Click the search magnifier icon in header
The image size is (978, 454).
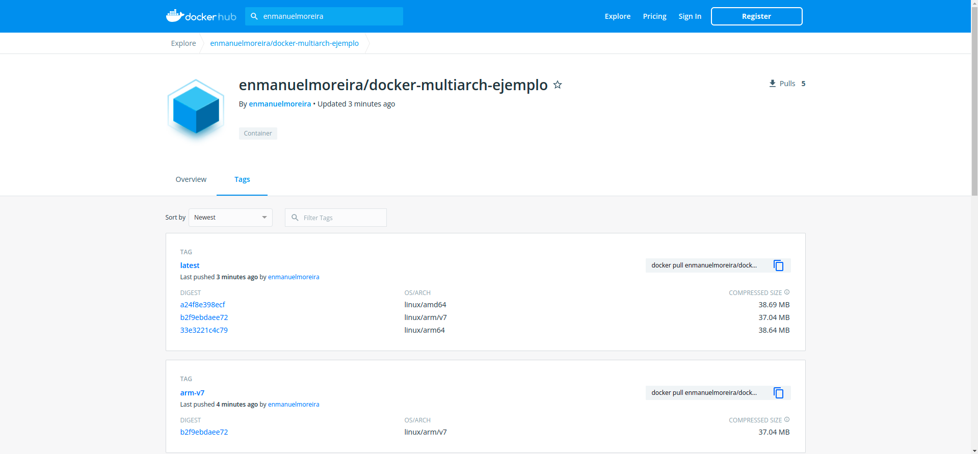click(x=254, y=16)
